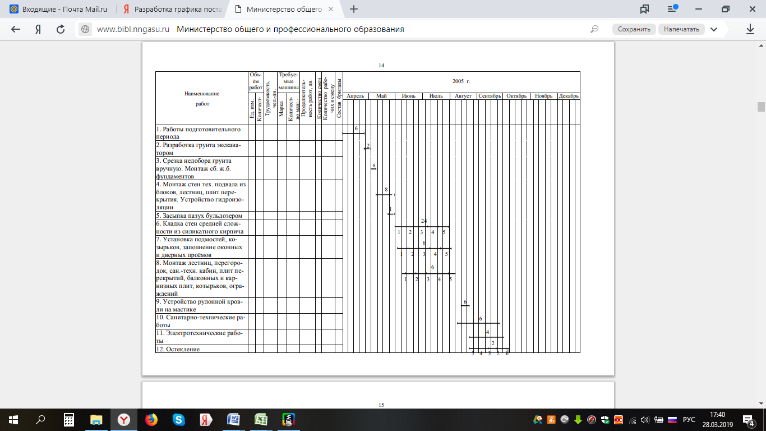The width and height of the screenshot is (766, 431).
Task: Launch Firefox from the taskbar
Action: [x=151, y=419]
